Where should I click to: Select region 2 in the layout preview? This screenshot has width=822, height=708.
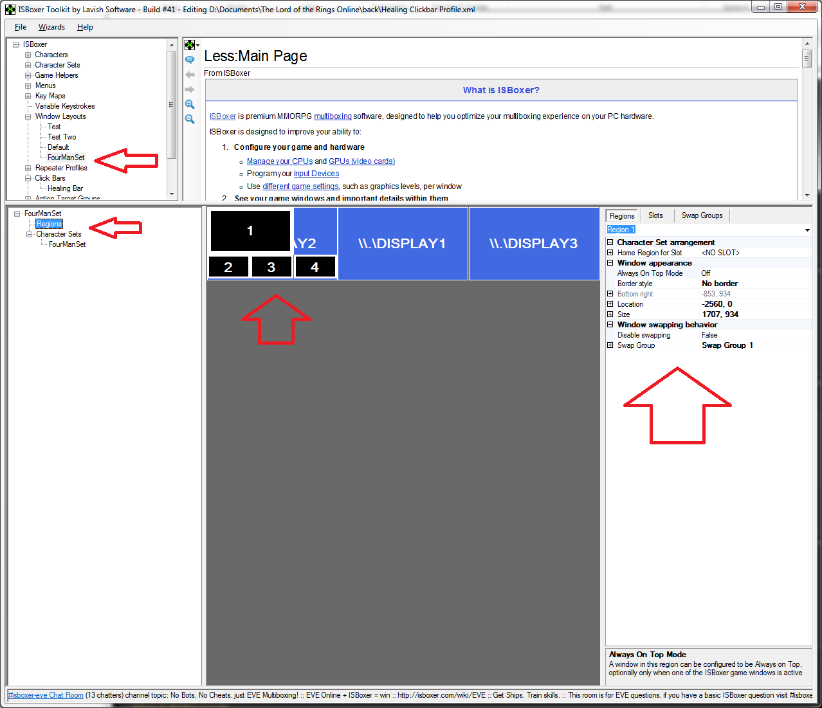click(x=228, y=267)
